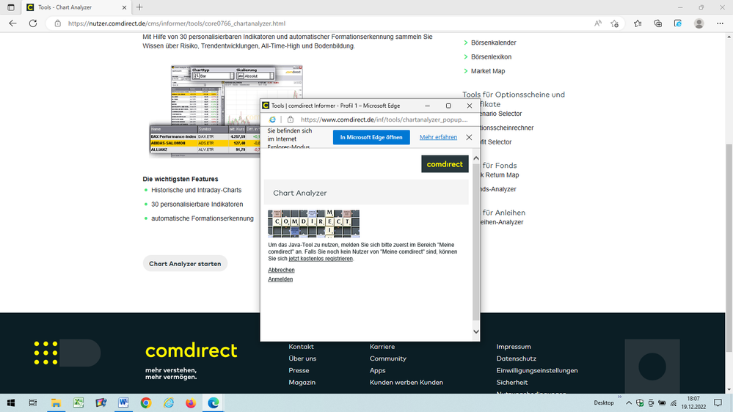Screen dimensions: 733x412
Task: Click the Read aloud icon in address bar
Action: (x=598, y=23)
